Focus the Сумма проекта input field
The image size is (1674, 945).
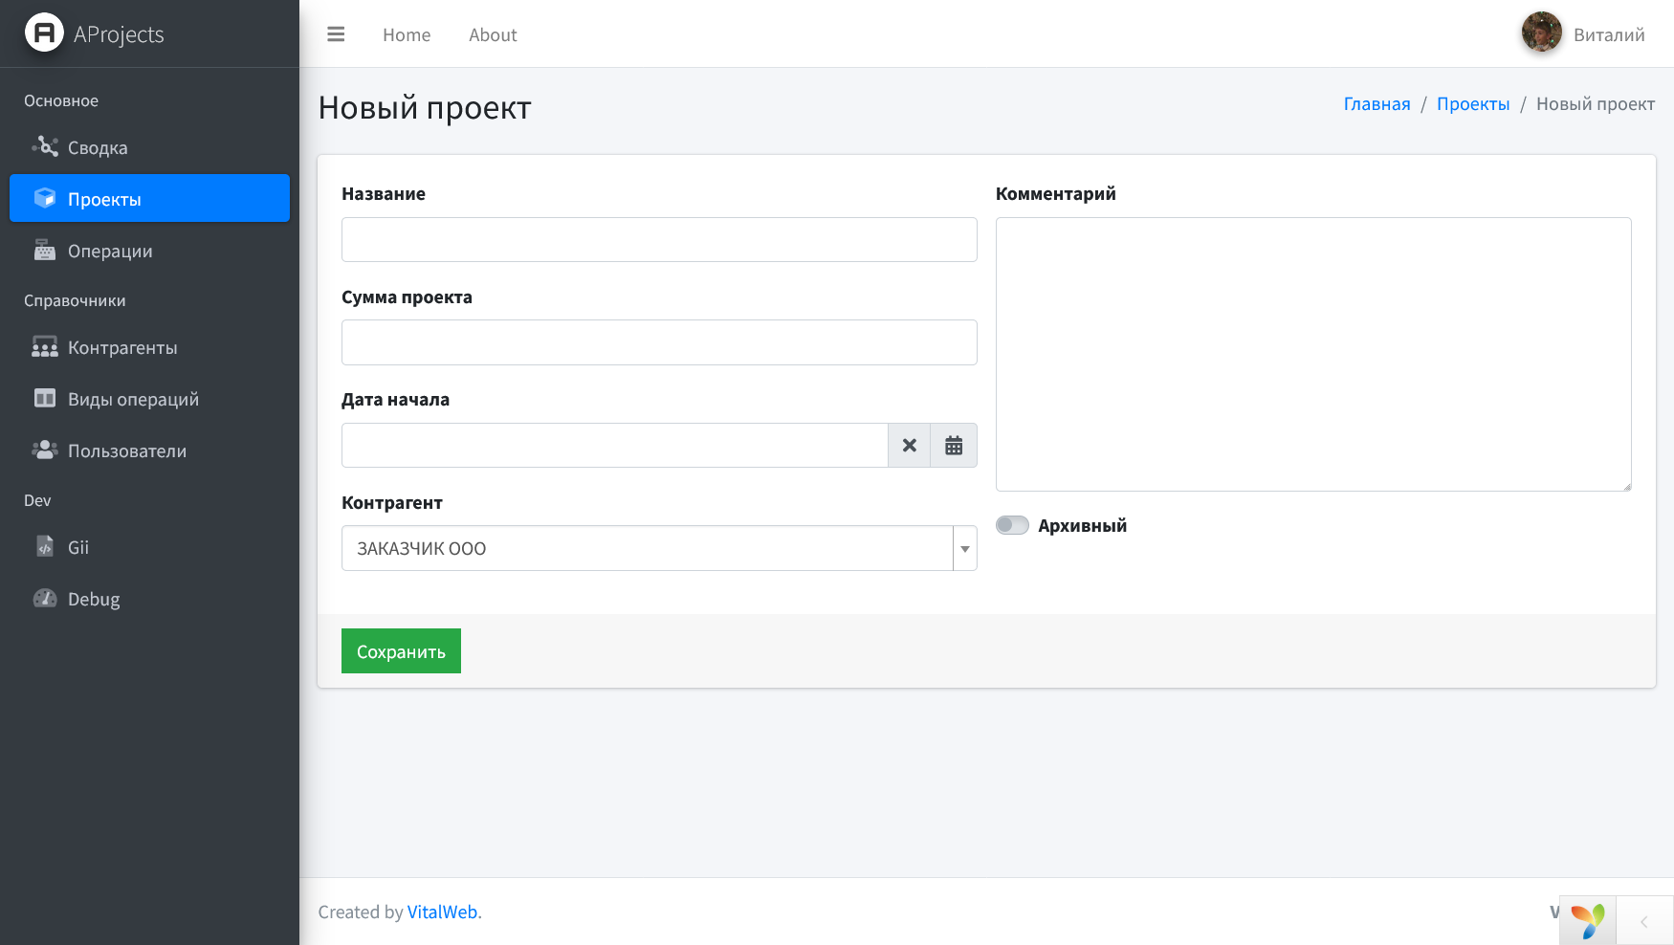click(659, 342)
